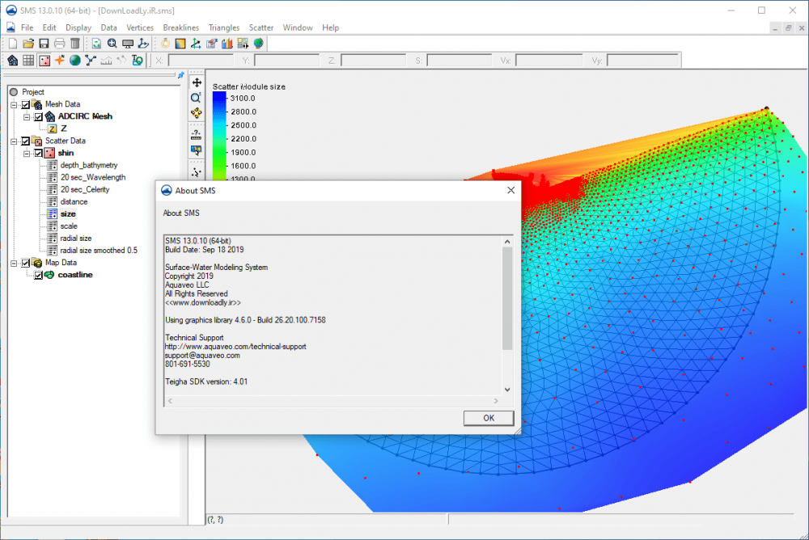The height and width of the screenshot is (540, 809).
Task: Click the Save disk icon in toolbar
Action: coord(44,44)
